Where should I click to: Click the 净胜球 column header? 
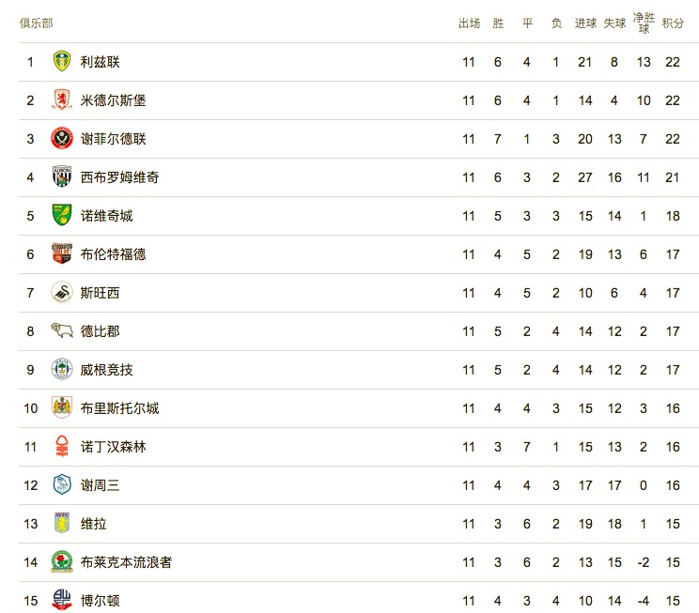tap(644, 23)
